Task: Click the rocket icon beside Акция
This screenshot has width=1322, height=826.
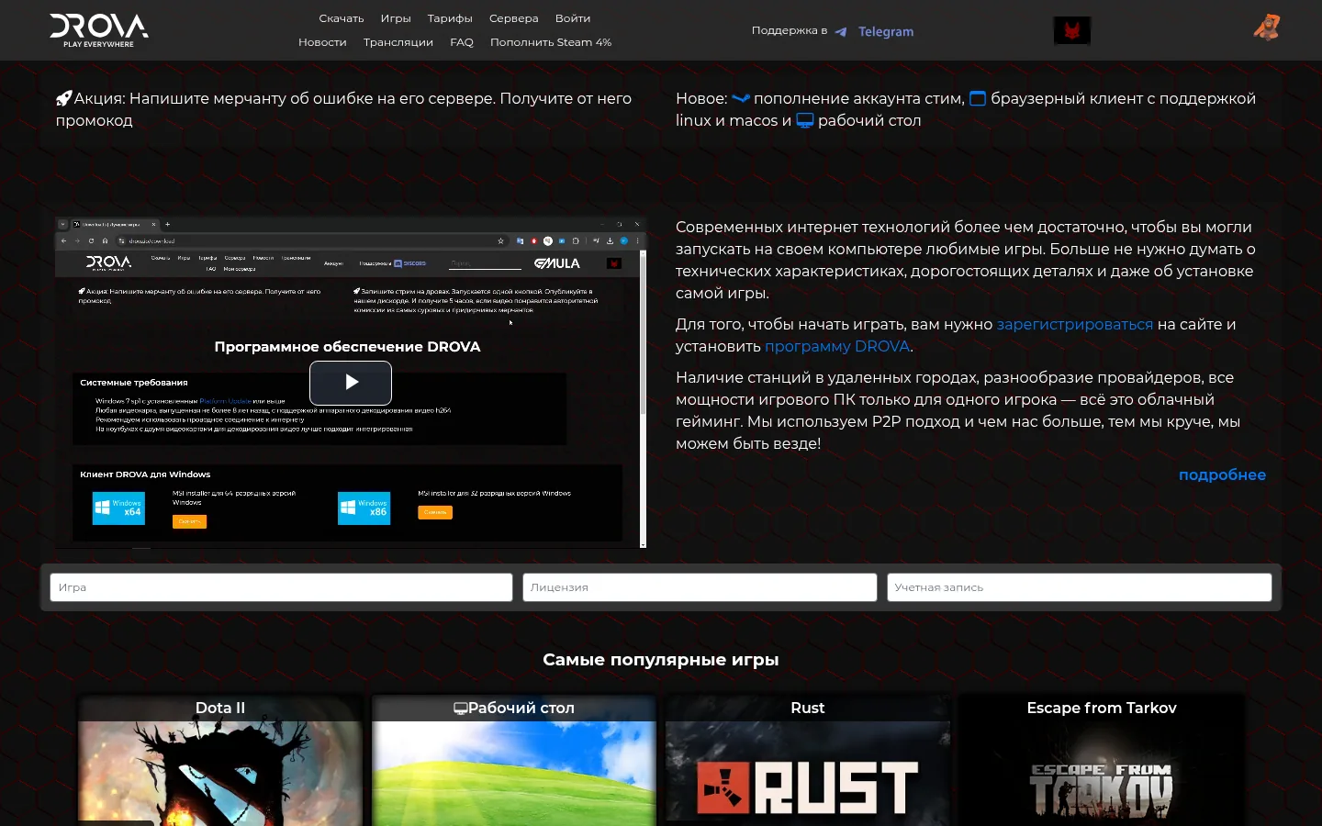Action: [63, 98]
